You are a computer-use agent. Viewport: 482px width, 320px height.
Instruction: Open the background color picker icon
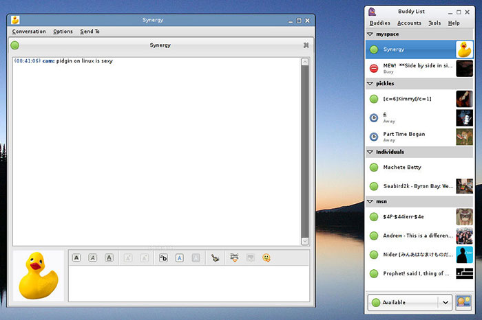click(x=196, y=258)
